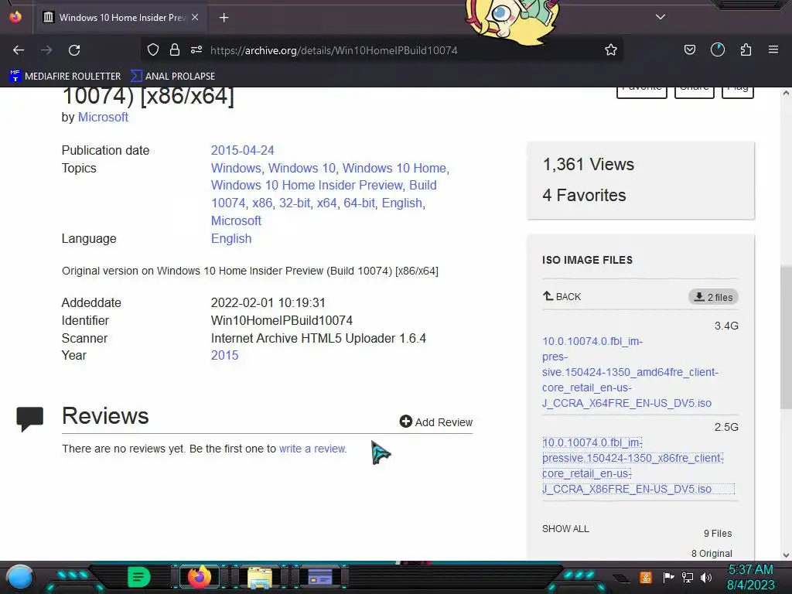Close the Windows 10 Home Insider tab

195,17
